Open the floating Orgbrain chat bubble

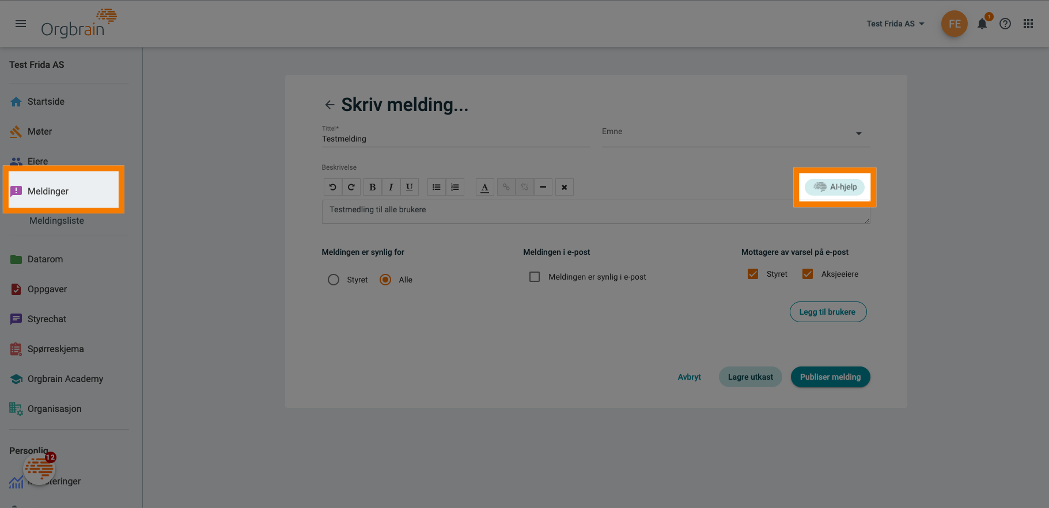pyautogui.click(x=39, y=469)
